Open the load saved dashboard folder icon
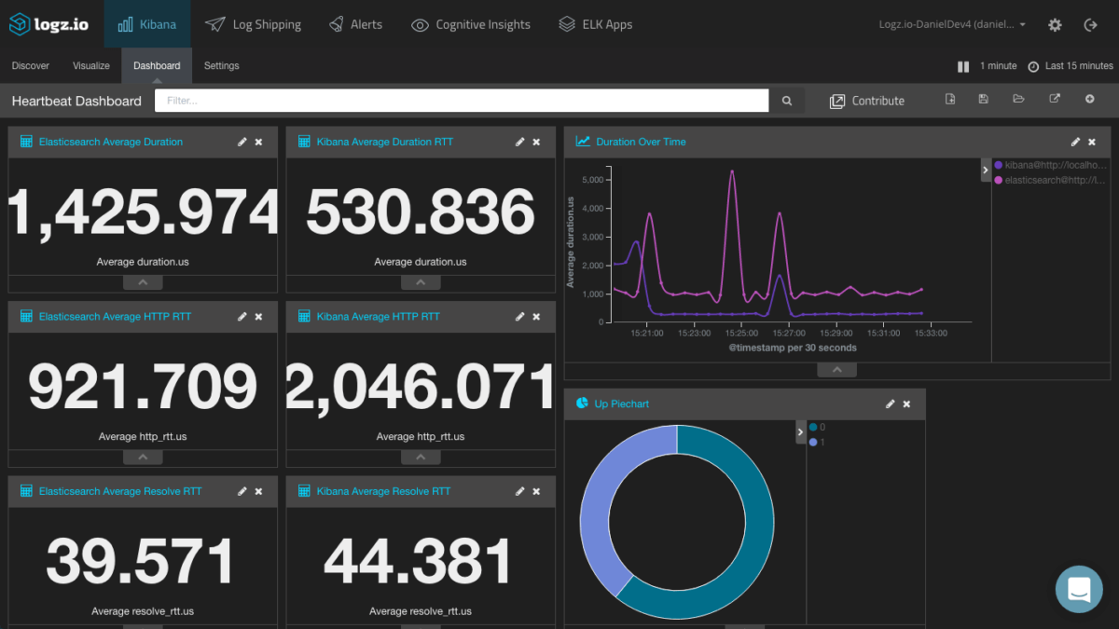 point(1018,100)
